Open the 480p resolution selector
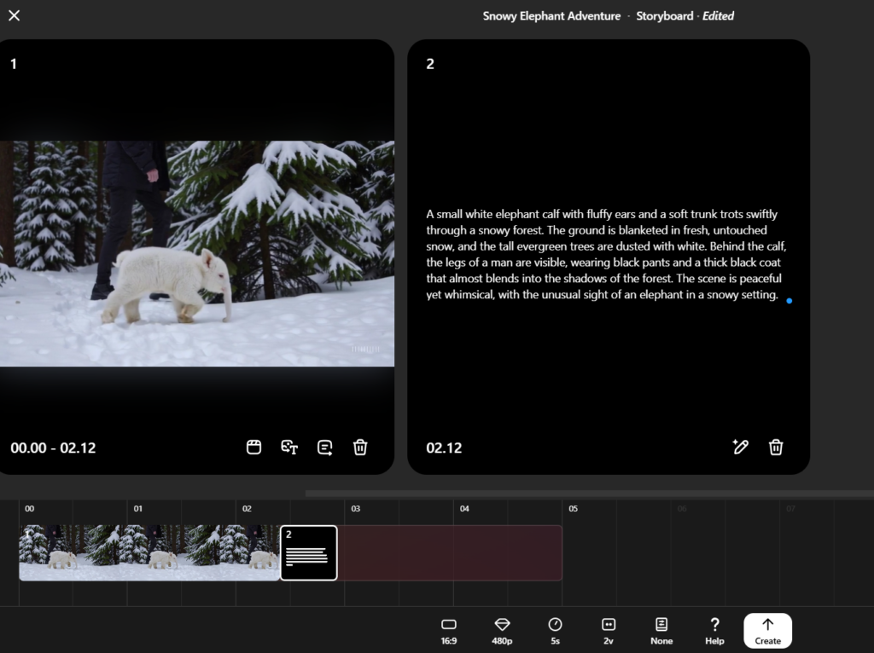Screen dimensions: 874x653 502,631
